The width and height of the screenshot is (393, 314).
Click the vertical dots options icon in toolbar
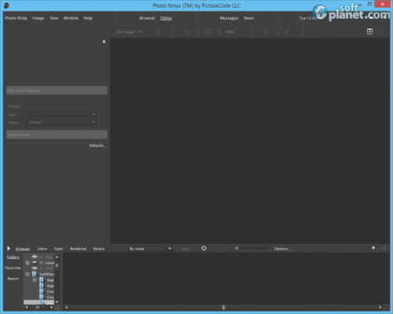[x=158, y=31]
